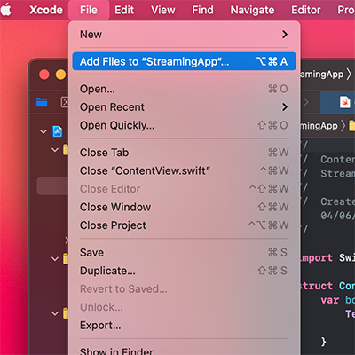
Task: Open the Xcode application menu
Action: [x=46, y=10]
